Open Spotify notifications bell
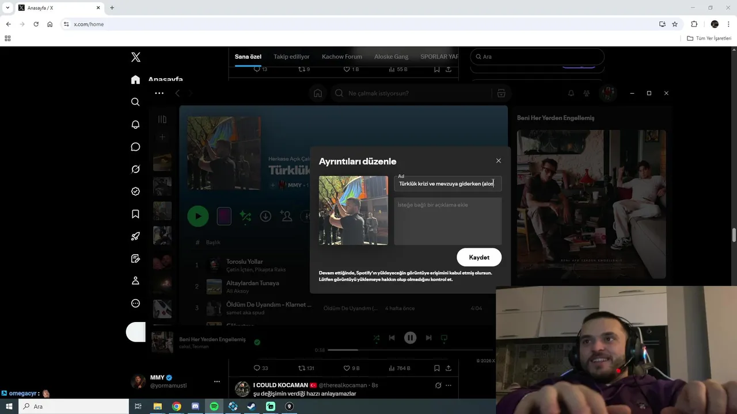 [x=571, y=93]
